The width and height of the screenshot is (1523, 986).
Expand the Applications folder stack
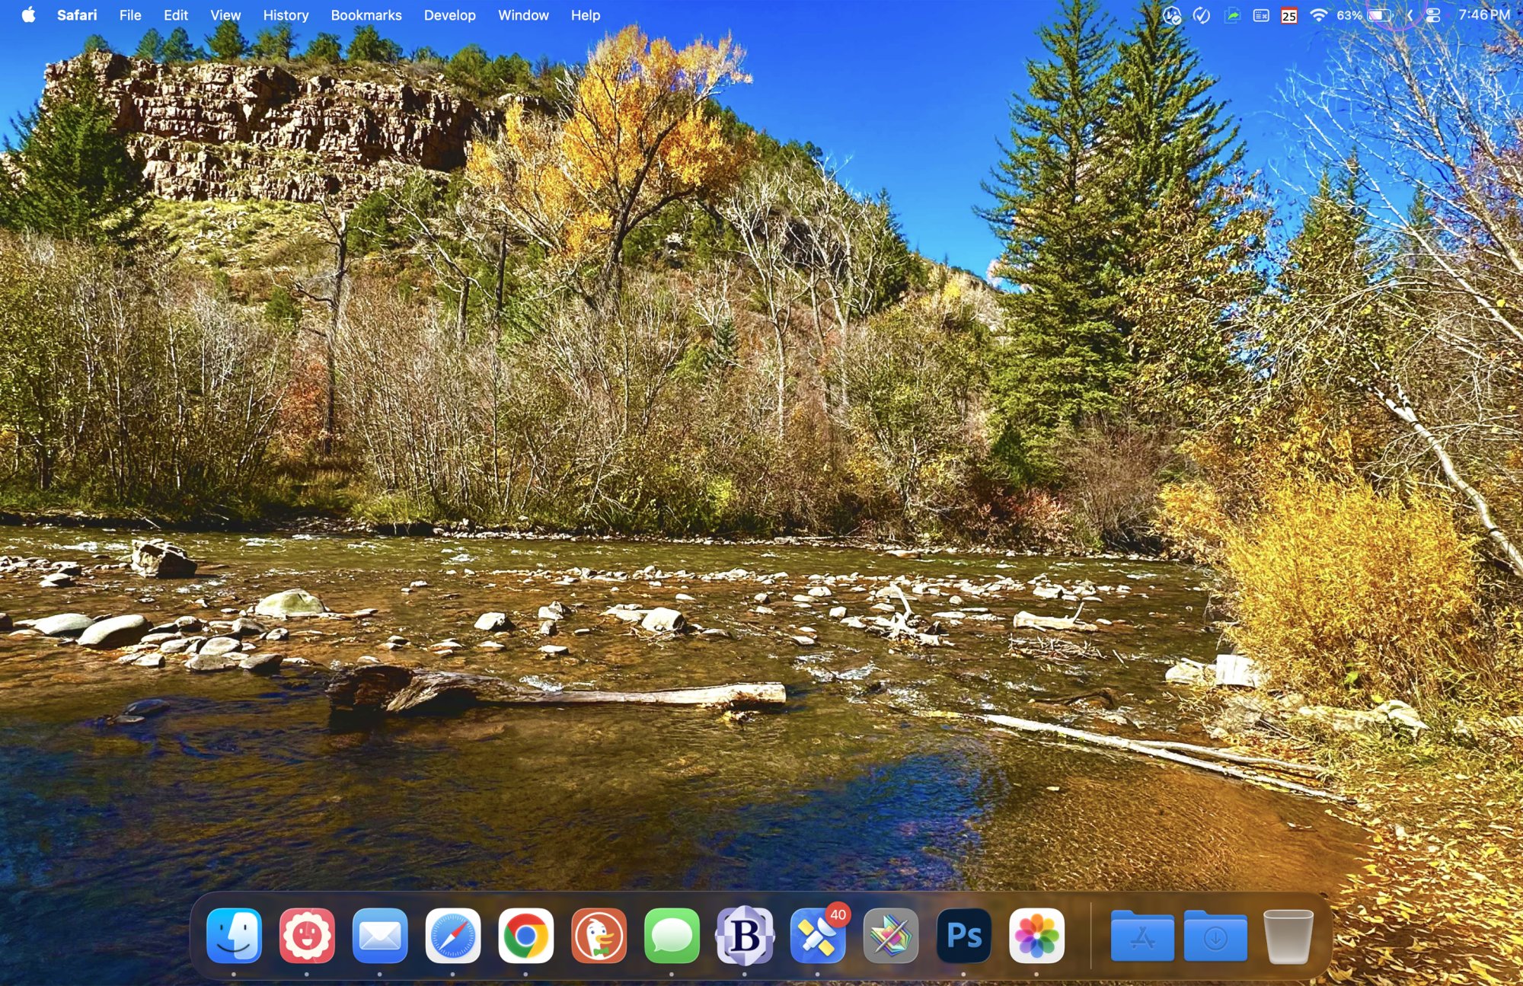[1141, 937]
